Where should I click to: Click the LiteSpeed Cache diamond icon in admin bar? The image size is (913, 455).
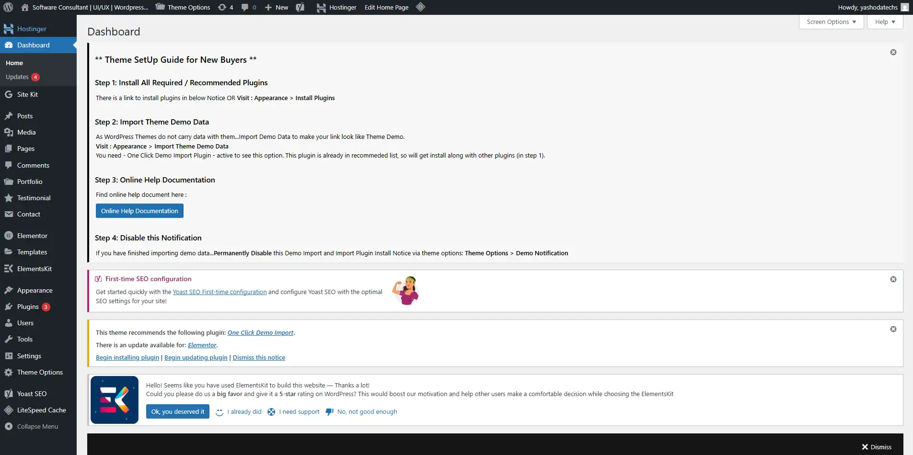tap(420, 7)
